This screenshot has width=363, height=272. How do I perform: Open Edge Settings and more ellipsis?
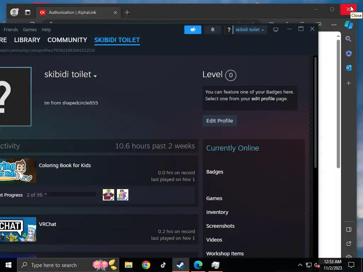pyautogui.click(x=334, y=24)
